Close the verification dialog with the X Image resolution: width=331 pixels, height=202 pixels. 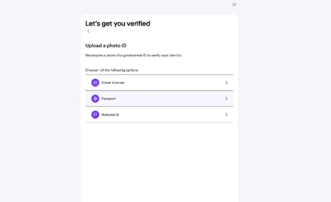pos(234,5)
